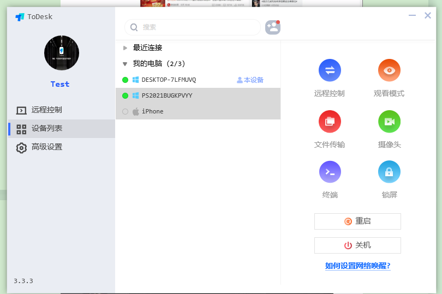Click the 本设备 person badge
442x294 pixels.
coord(250,80)
